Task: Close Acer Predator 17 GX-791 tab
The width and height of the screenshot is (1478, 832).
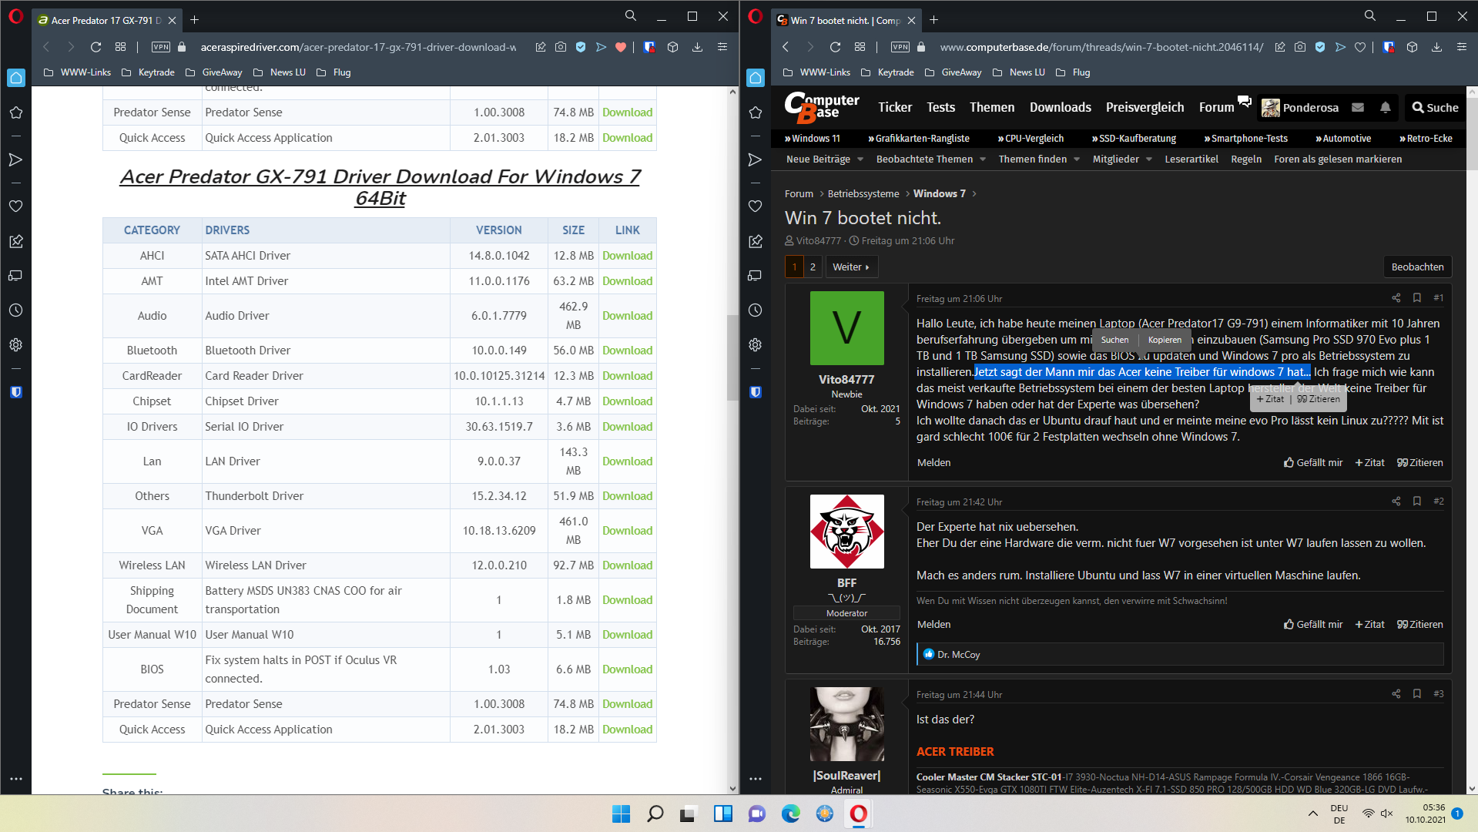Action: tap(172, 20)
